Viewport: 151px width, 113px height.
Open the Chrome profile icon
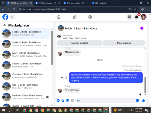(x=143, y=9)
